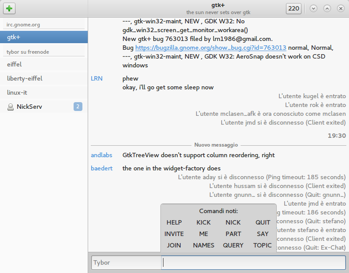
Task: Click PART in the known commands popup
Action: 233,234
